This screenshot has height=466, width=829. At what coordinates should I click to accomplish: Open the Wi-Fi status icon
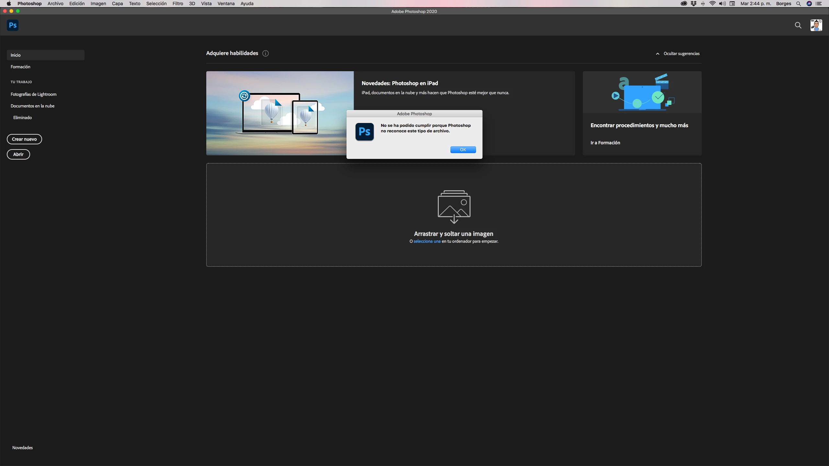coord(712,4)
